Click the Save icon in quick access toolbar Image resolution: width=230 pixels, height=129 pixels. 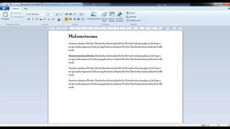pos(7,5)
